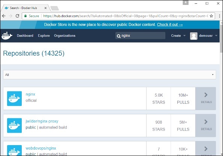Click Chrome profile person icon in titlebar
The height and width of the screenshot is (156, 223).
coord(186,3)
